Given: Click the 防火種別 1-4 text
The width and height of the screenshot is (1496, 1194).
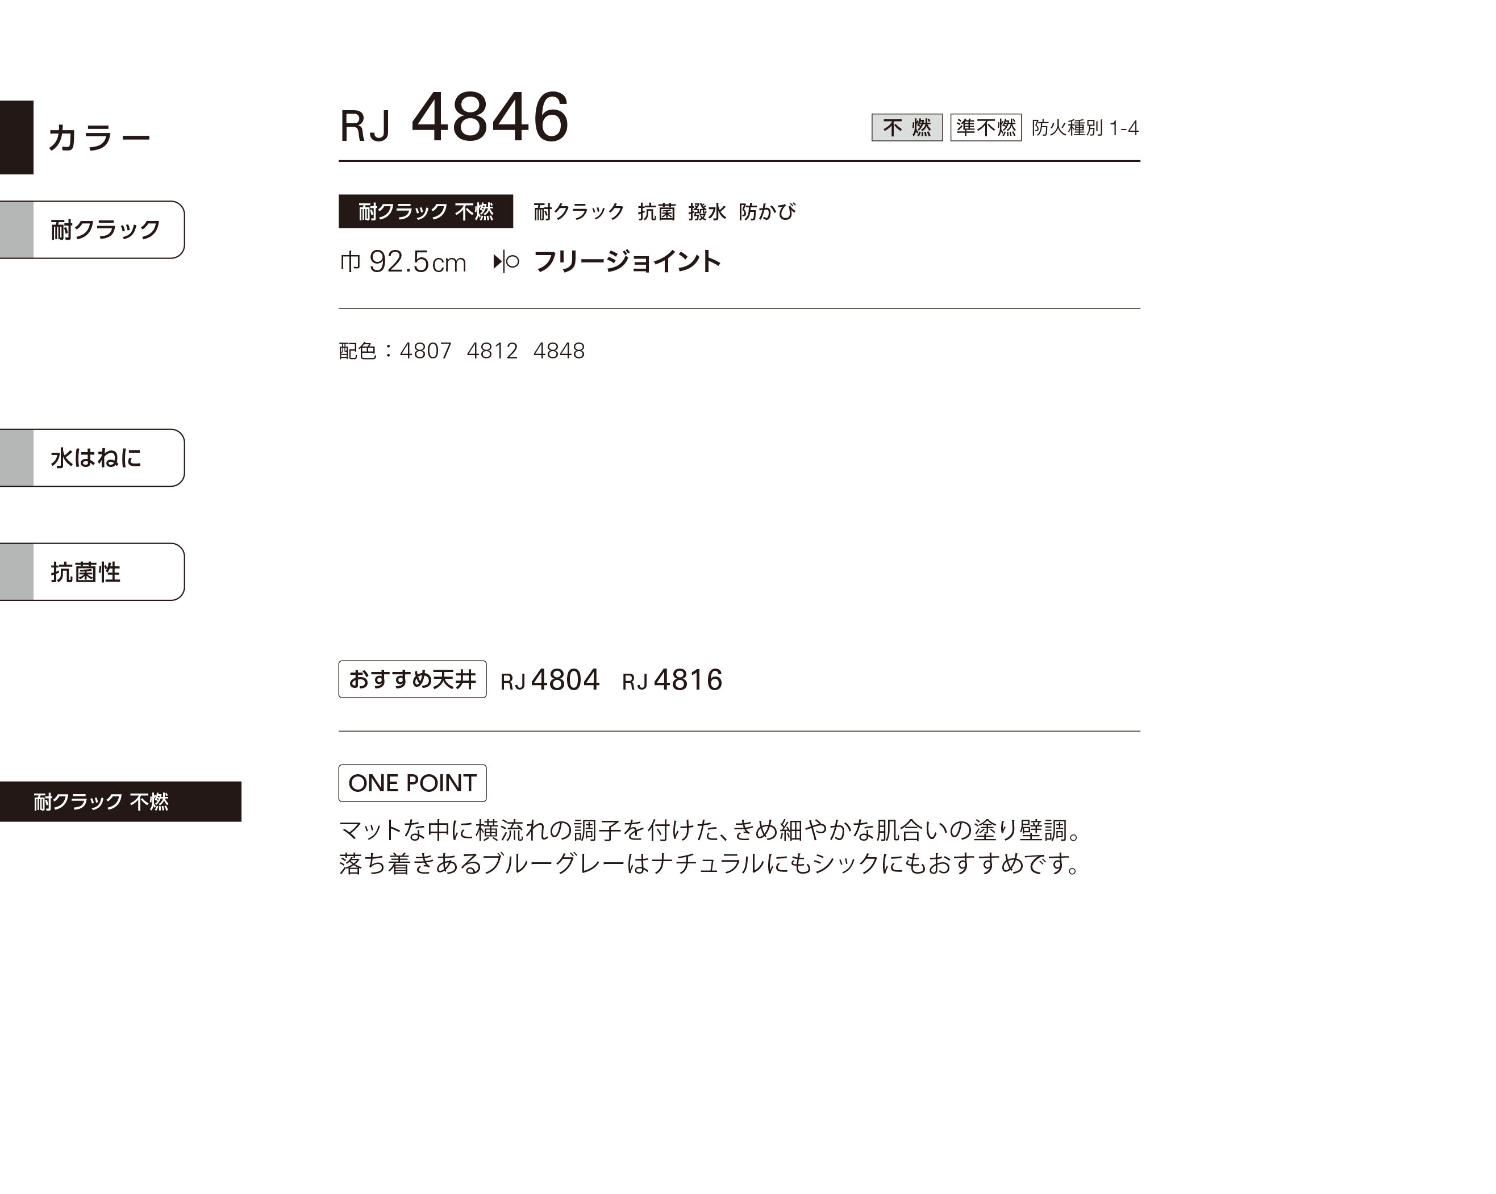Looking at the screenshot, I should coord(1085,128).
